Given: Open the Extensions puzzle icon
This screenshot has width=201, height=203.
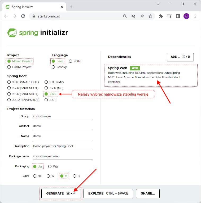Looking at the screenshot, I should 161,16.
